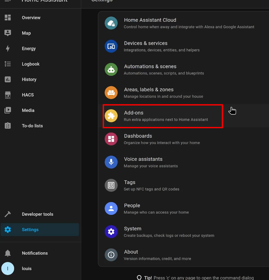Click the System purple gear icon
Image resolution: width=269 pixels, height=280 pixels.
pos(111,232)
